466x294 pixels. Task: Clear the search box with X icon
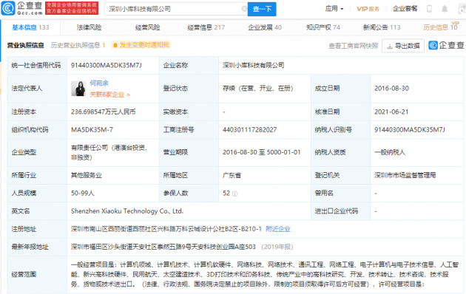click(244, 9)
